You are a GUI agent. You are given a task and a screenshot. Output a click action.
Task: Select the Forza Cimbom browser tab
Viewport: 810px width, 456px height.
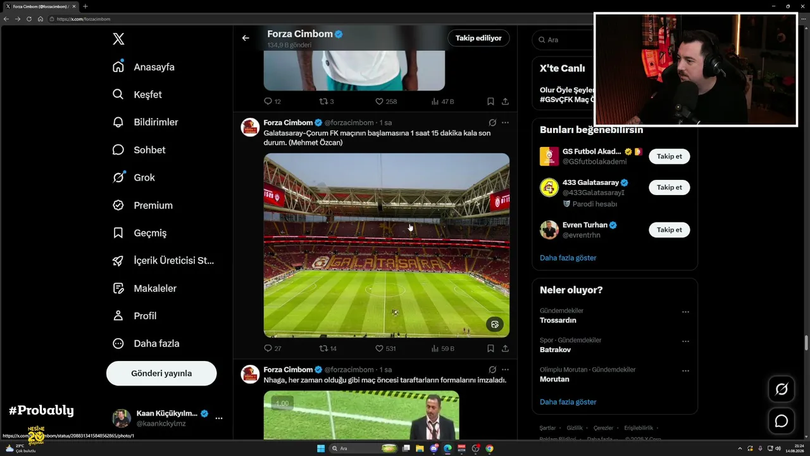[40, 6]
